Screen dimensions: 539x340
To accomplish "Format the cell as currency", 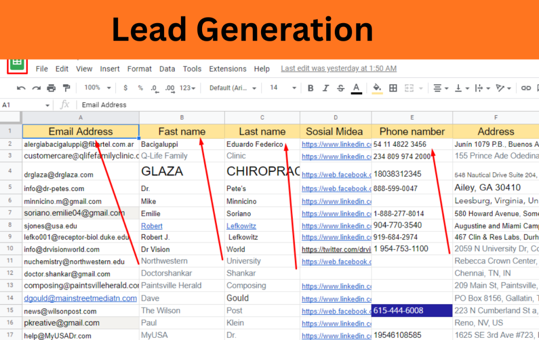I will (125, 88).
